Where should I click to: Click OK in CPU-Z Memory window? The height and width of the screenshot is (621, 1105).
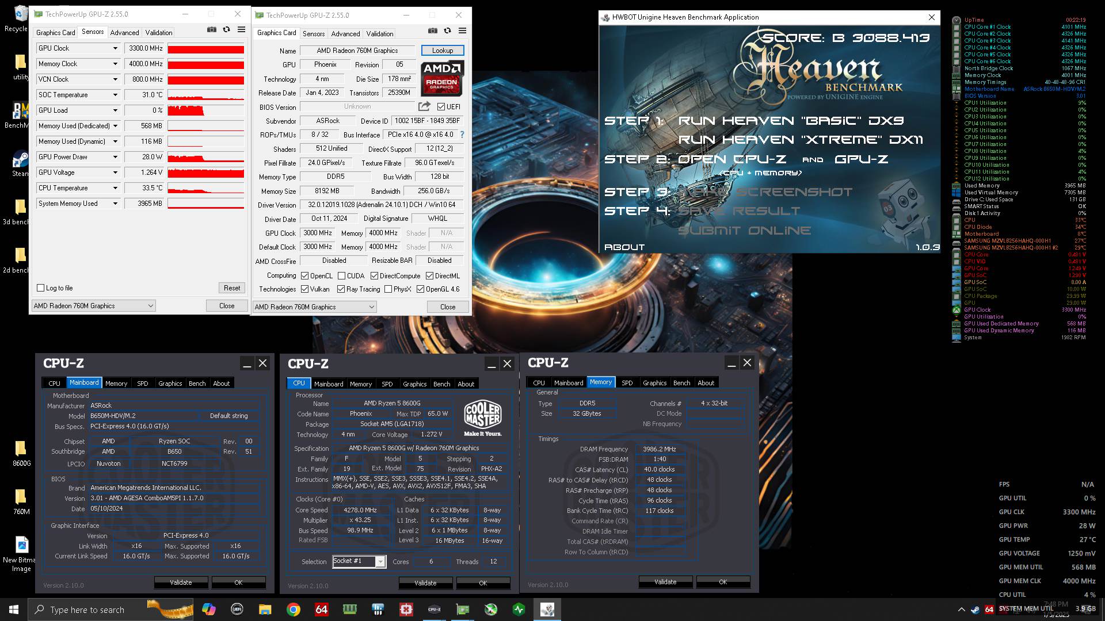coord(723,582)
